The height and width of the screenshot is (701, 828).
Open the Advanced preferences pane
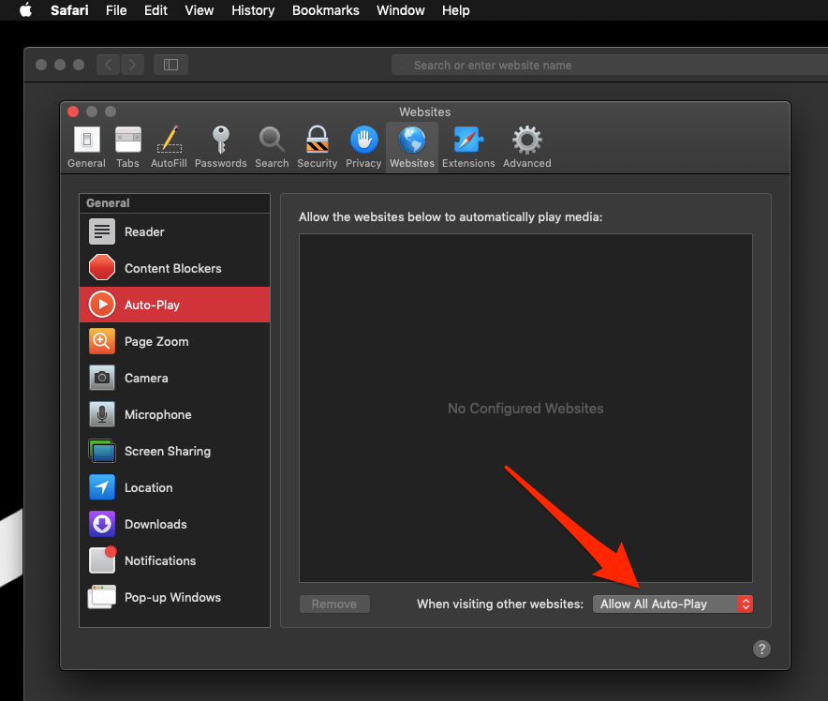pos(527,147)
